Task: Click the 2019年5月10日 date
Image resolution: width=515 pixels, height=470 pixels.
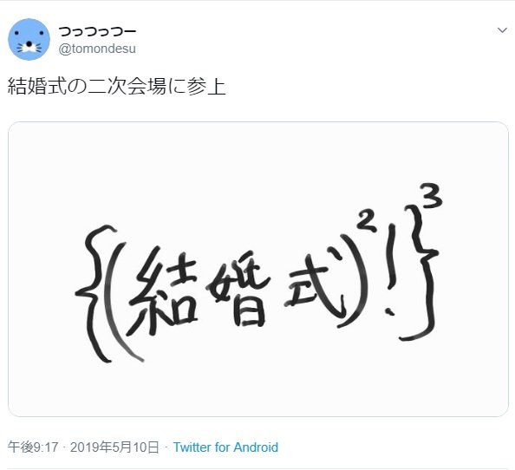Action: [x=114, y=447]
